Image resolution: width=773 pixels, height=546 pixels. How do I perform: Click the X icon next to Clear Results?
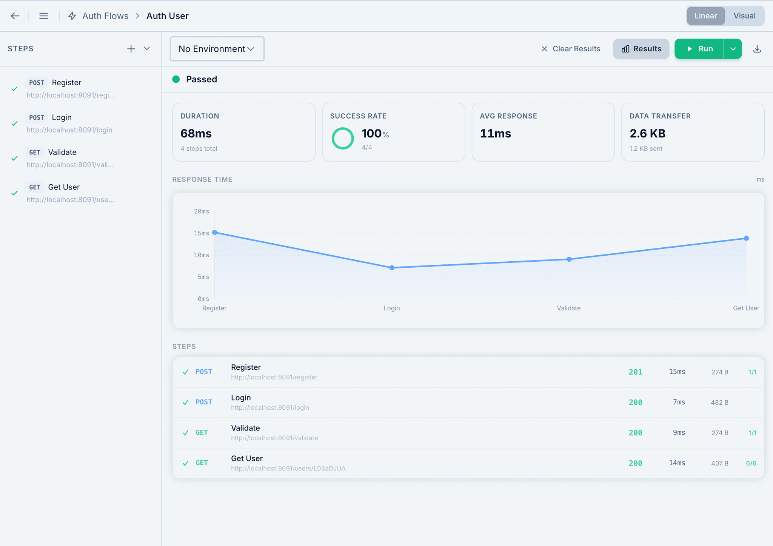coord(544,49)
